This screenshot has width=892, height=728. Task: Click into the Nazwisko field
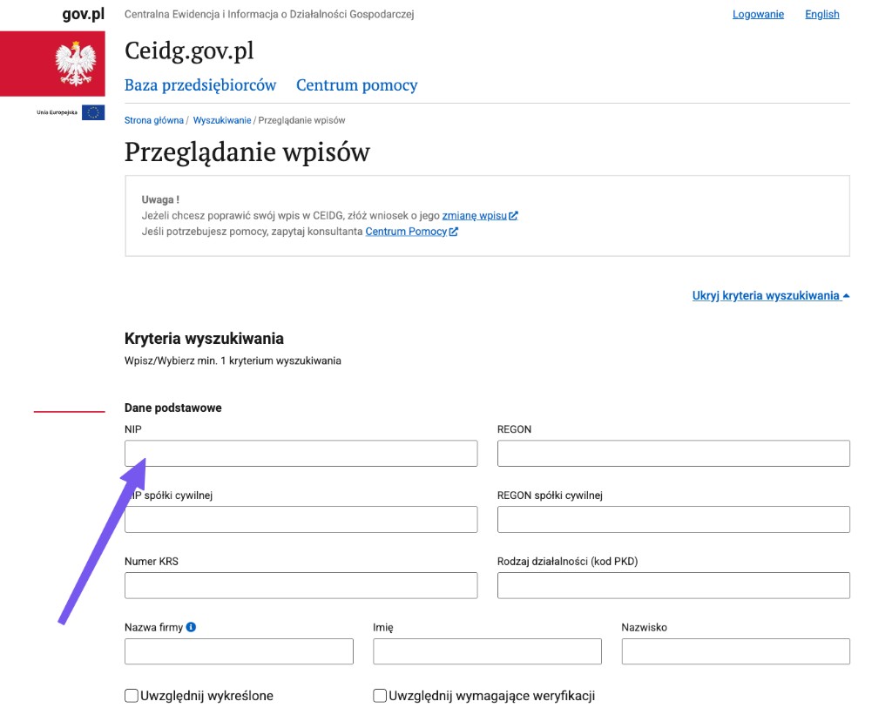pos(735,651)
